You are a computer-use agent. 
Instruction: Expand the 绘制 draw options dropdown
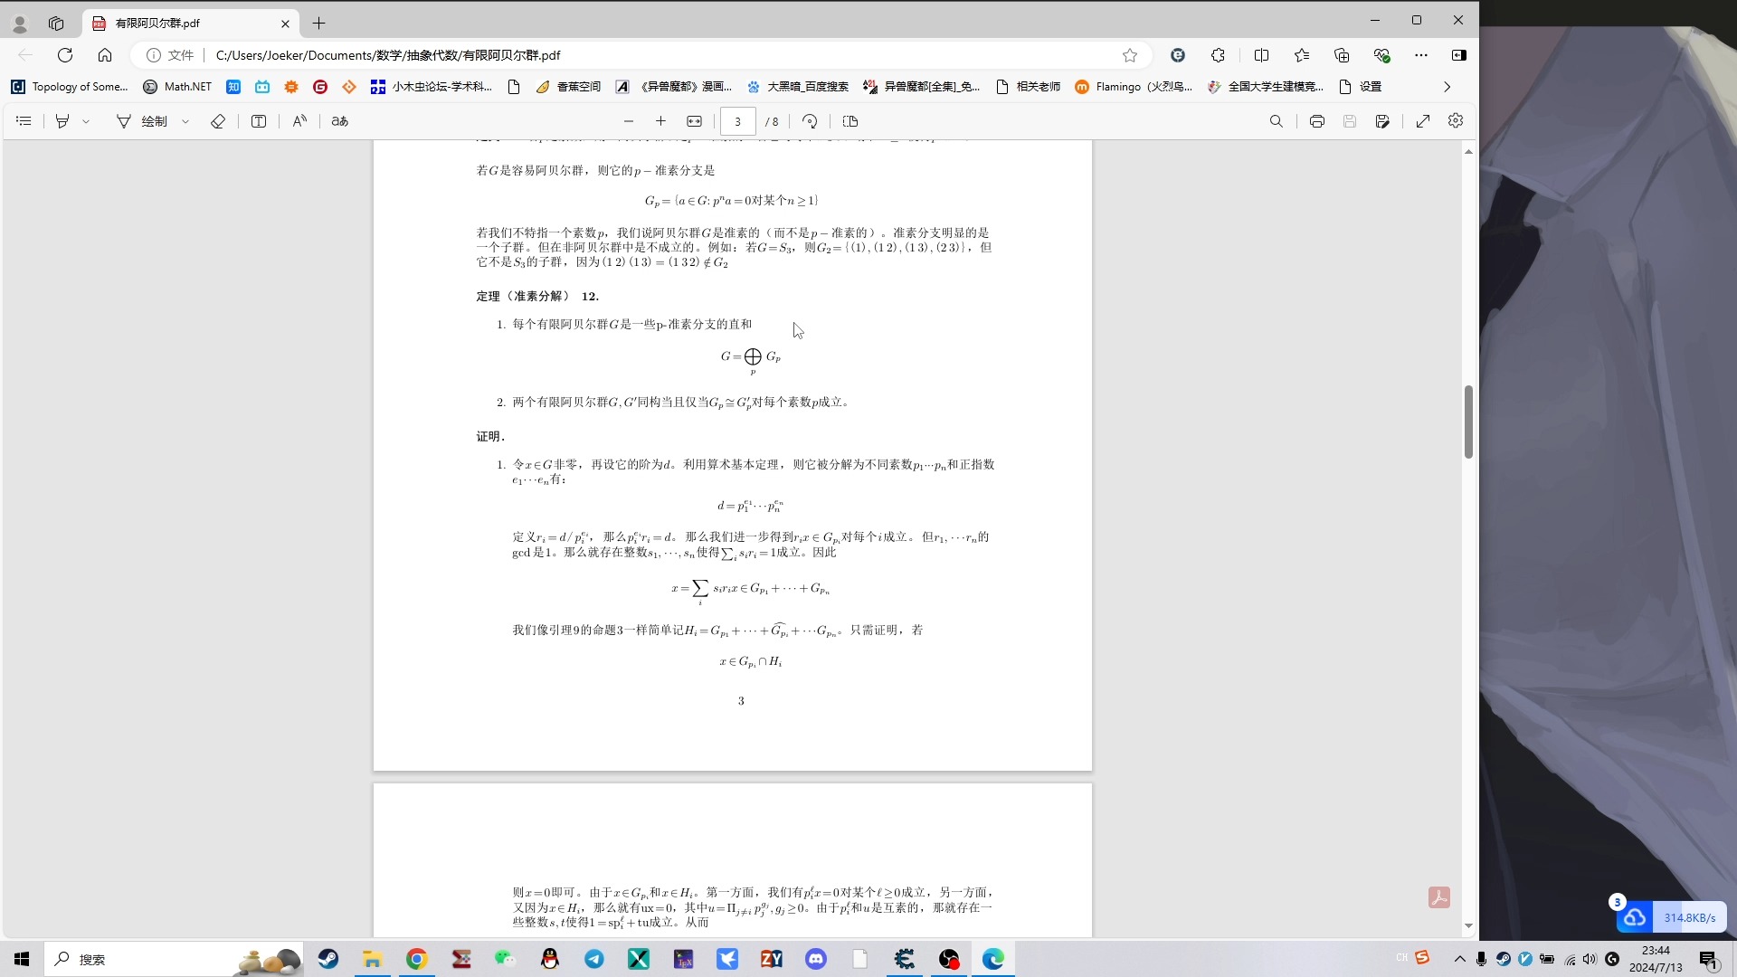pyautogui.click(x=185, y=121)
